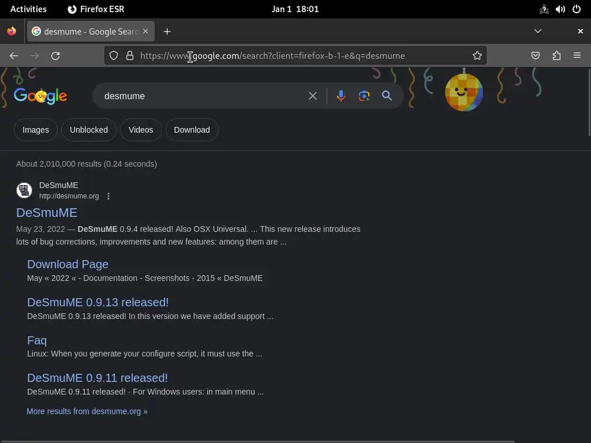This screenshot has width=591, height=443.
Task: Click the results count text
Action: pyautogui.click(x=87, y=164)
